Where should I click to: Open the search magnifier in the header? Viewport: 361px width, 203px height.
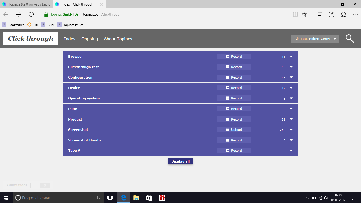[350, 39]
